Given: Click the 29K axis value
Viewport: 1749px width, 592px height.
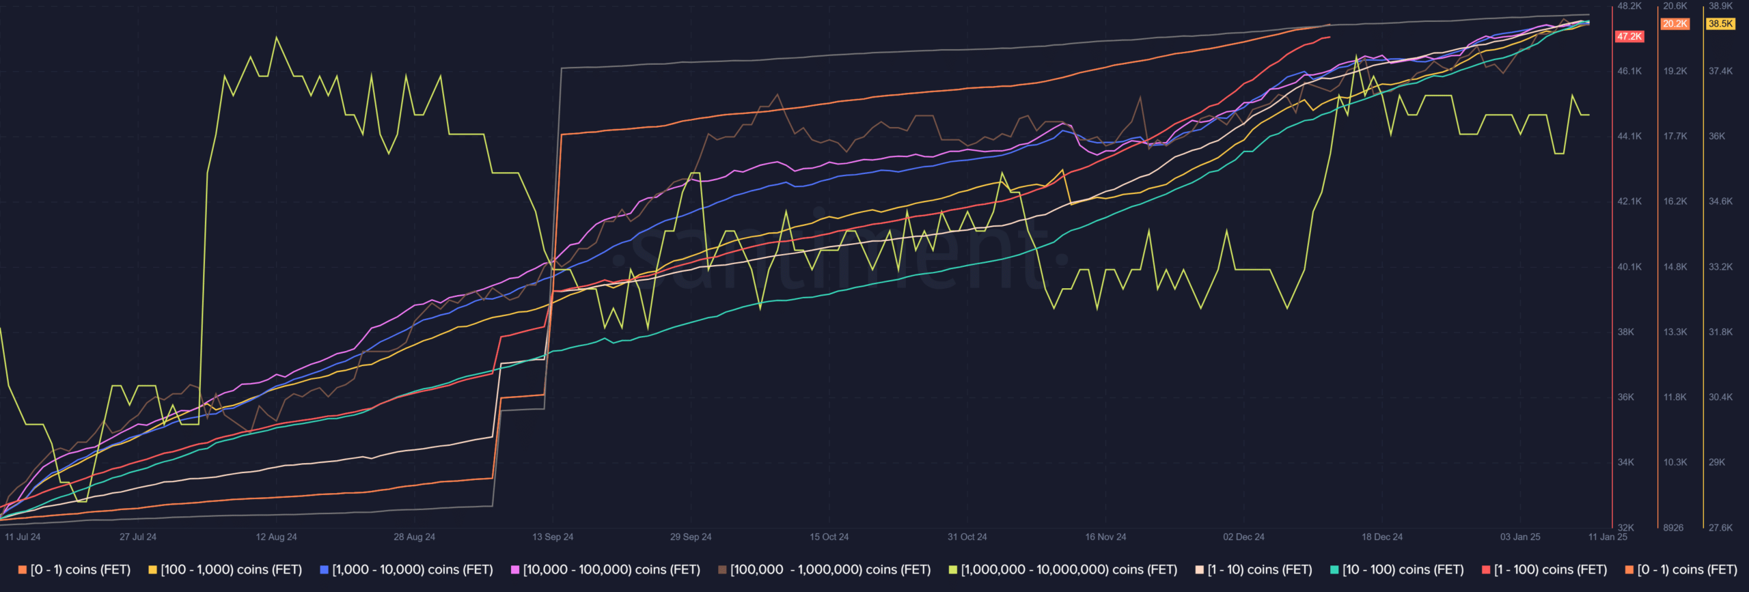Looking at the screenshot, I should click(x=1717, y=463).
